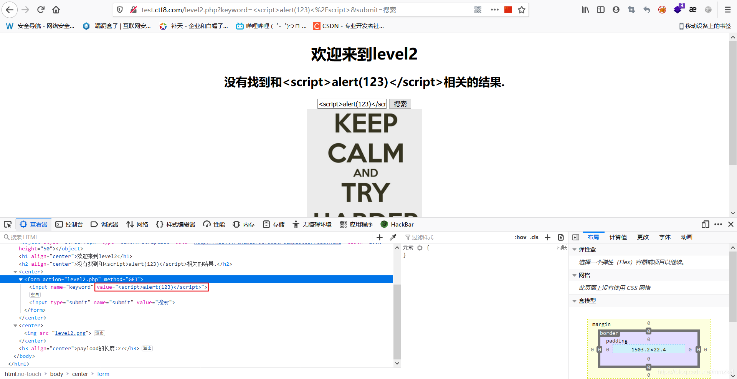Collapse the 弹性盒 section
The height and width of the screenshot is (379, 737).
coord(575,250)
